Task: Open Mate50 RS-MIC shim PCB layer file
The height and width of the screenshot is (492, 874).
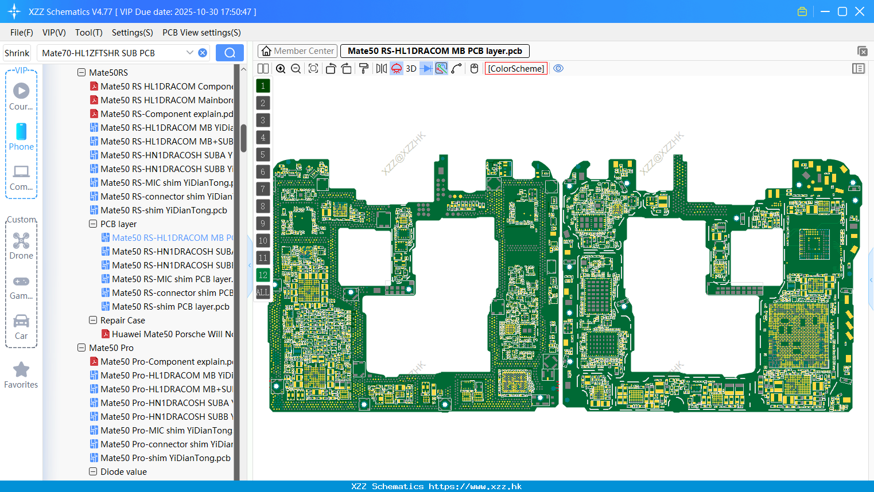Action: pyautogui.click(x=168, y=279)
